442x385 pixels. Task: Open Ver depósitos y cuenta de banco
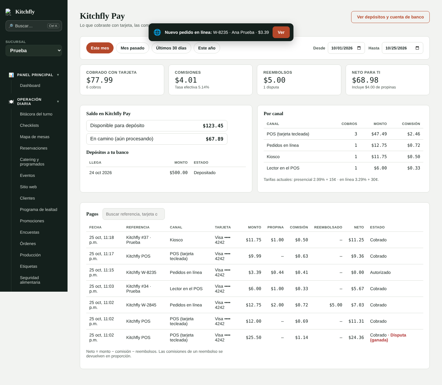coord(390,17)
